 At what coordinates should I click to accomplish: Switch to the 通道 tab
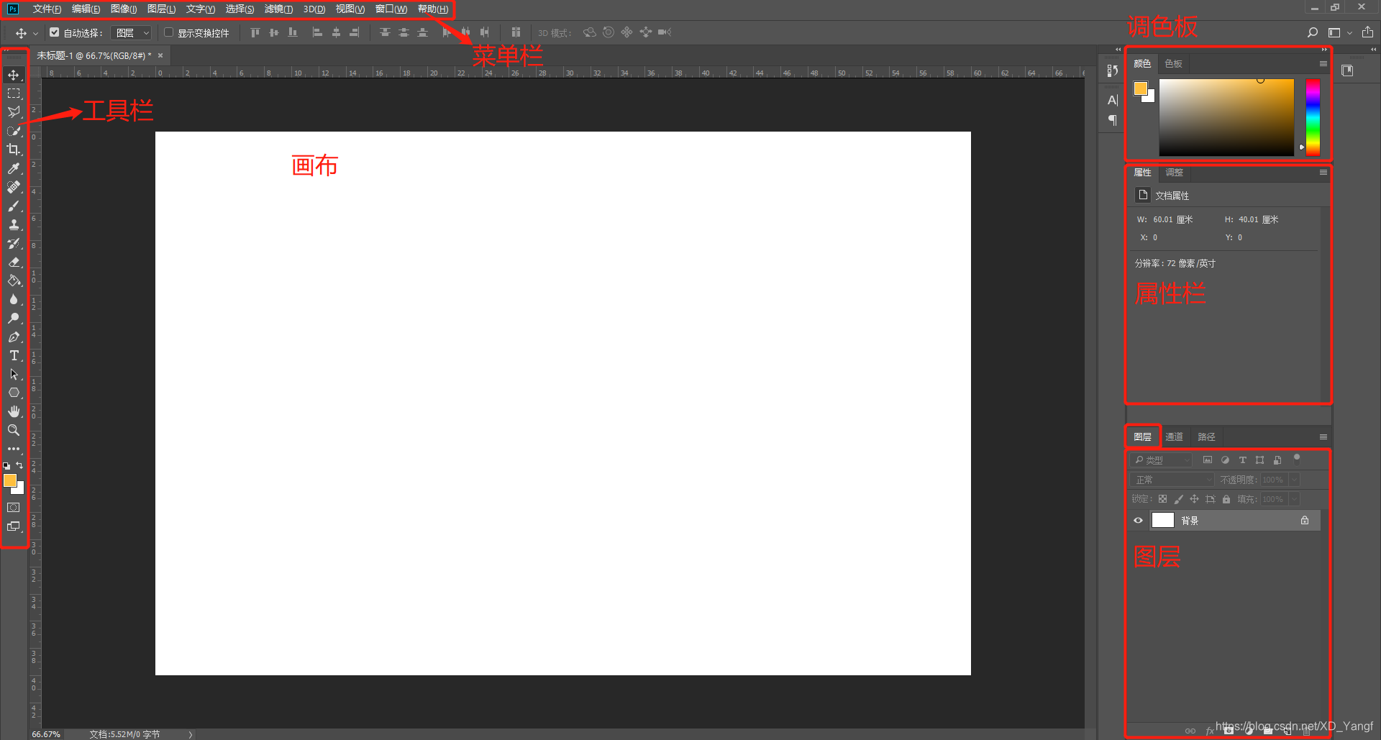point(1174,437)
